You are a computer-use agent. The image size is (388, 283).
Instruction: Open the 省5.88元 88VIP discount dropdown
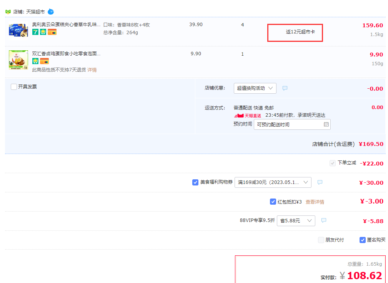coord(296,220)
